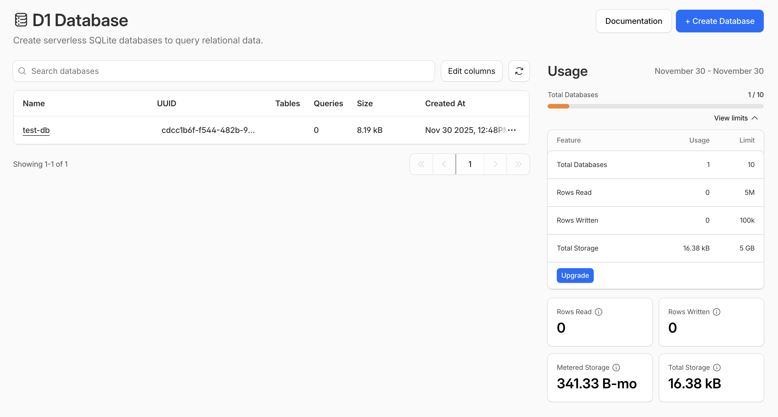Go to last page of databases
The width and height of the screenshot is (778, 417).
pos(518,164)
